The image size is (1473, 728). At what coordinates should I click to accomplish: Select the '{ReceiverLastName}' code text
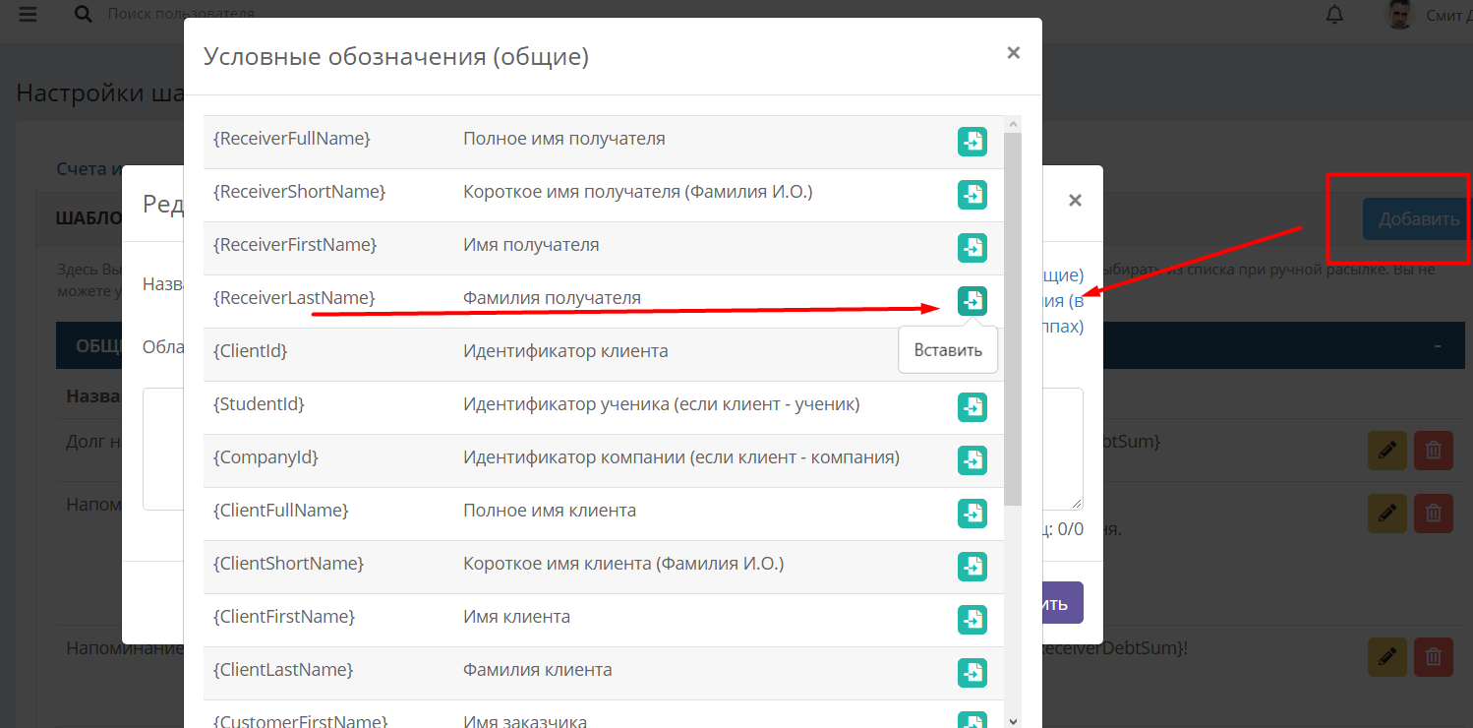click(294, 297)
